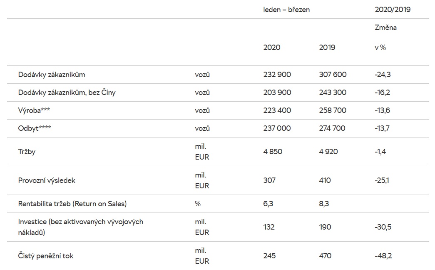The image size is (435, 270).
Task: Select the 'Tržby' row label
Action: [27, 152]
